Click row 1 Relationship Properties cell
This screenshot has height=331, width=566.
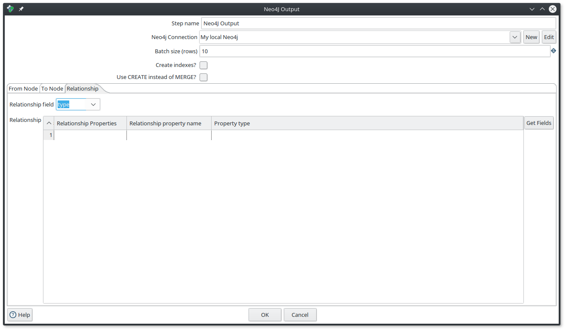point(90,135)
